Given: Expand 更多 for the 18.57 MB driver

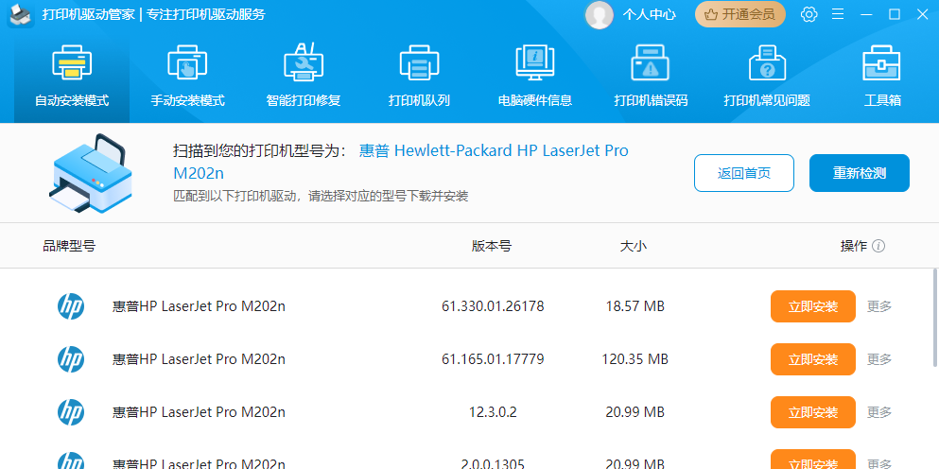Looking at the screenshot, I should click(879, 306).
